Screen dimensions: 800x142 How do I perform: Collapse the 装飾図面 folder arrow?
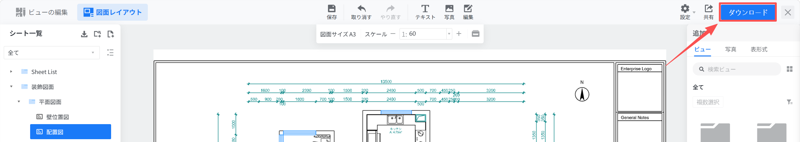click(x=11, y=87)
